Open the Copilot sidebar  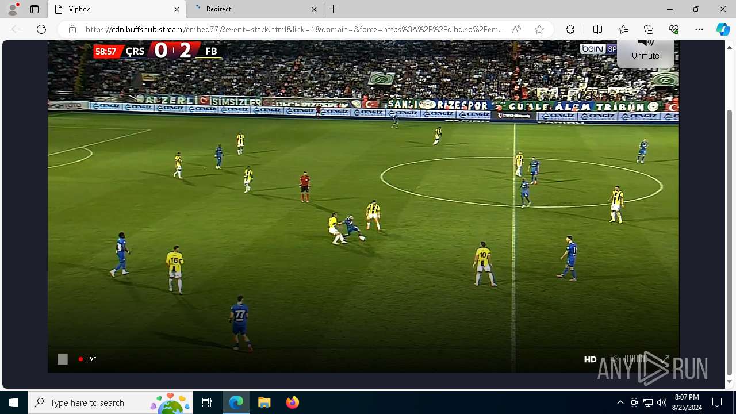(723, 29)
